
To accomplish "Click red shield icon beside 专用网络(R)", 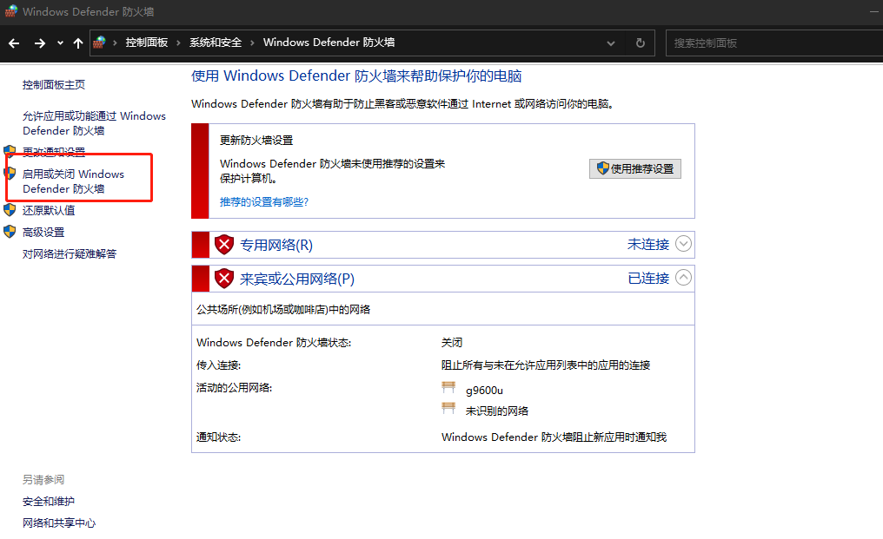I will 224,245.
